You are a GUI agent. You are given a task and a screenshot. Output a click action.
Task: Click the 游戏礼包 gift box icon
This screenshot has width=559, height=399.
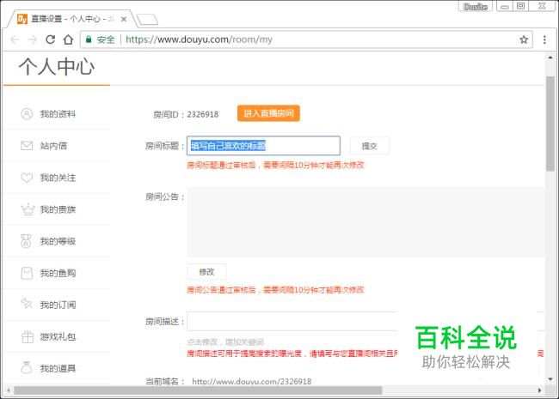click(x=28, y=336)
